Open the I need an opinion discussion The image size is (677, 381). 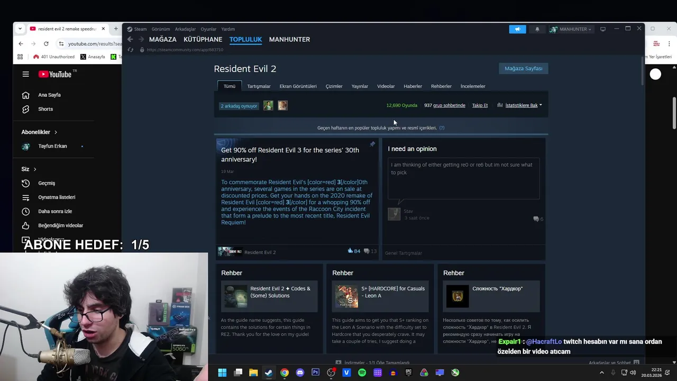click(412, 149)
